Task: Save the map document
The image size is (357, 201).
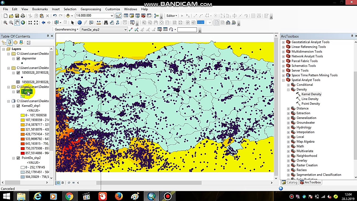Action: [x=17, y=16]
